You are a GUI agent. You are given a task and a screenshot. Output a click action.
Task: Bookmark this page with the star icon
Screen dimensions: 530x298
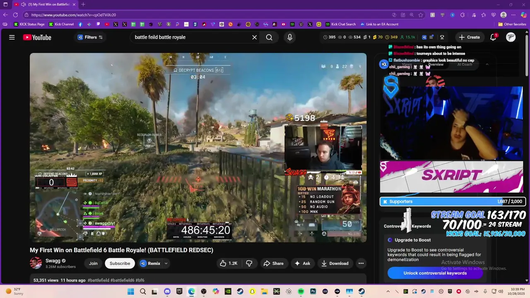click(x=421, y=15)
